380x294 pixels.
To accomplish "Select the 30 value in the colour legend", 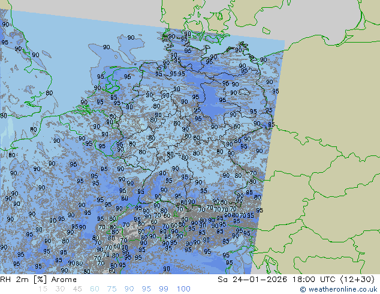I will pos(60,289).
